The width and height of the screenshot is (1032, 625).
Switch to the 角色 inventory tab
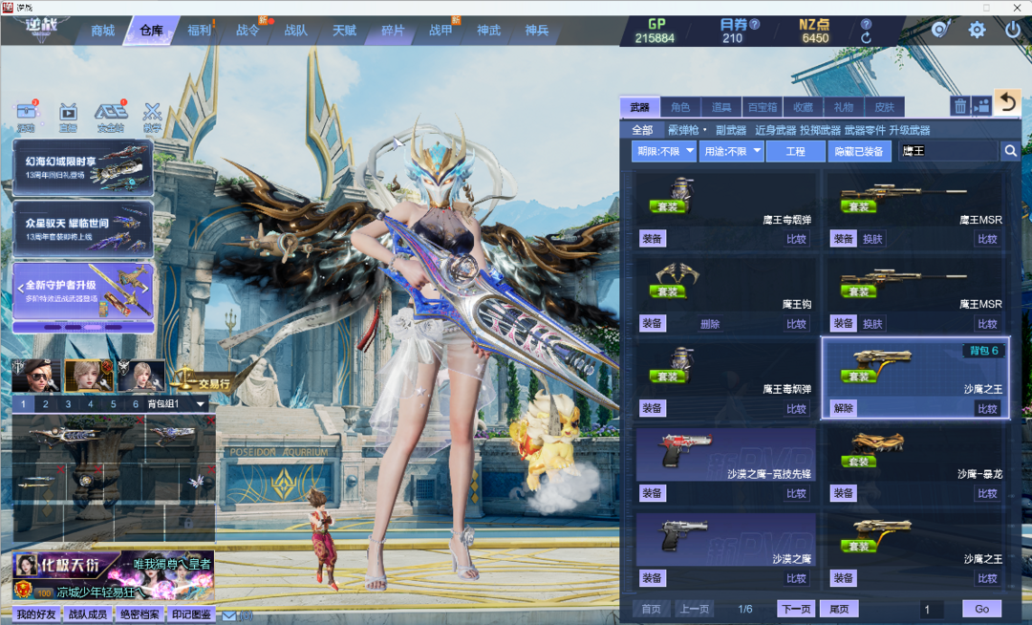tap(680, 107)
